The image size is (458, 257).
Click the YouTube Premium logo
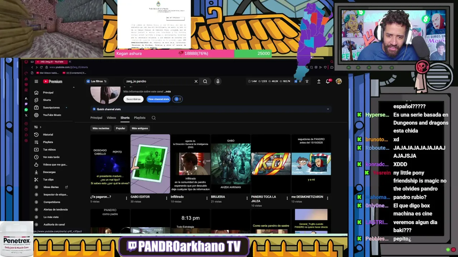(x=53, y=81)
